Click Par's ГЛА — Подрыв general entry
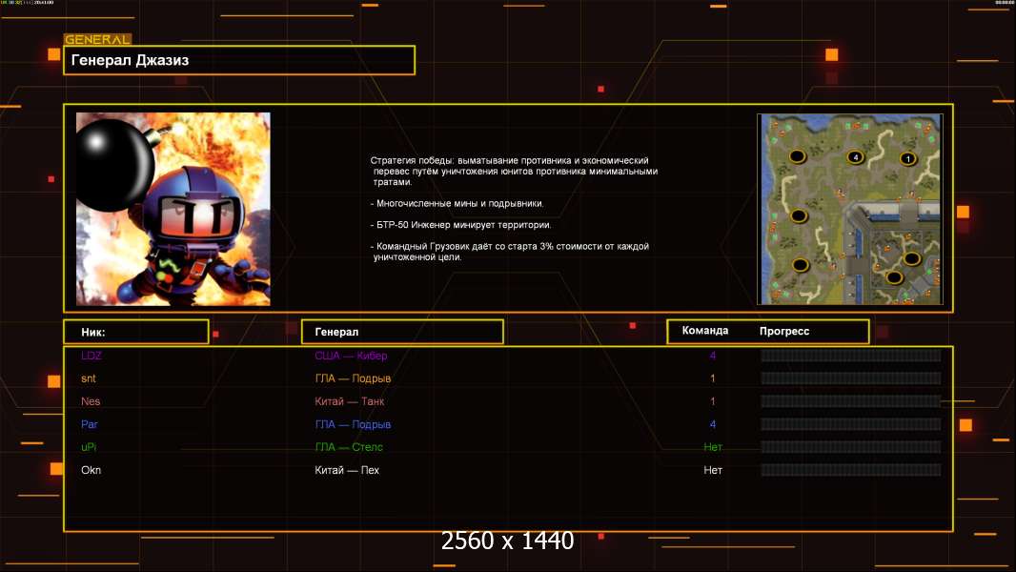 [353, 424]
